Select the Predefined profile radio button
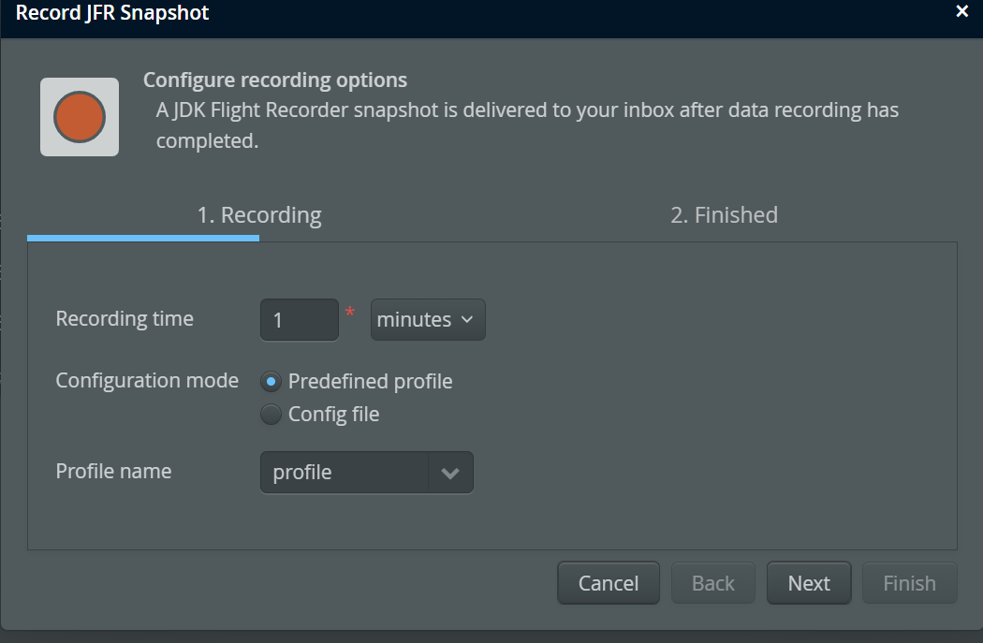The width and height of the screenshot is (983, 643). point(271,381)
